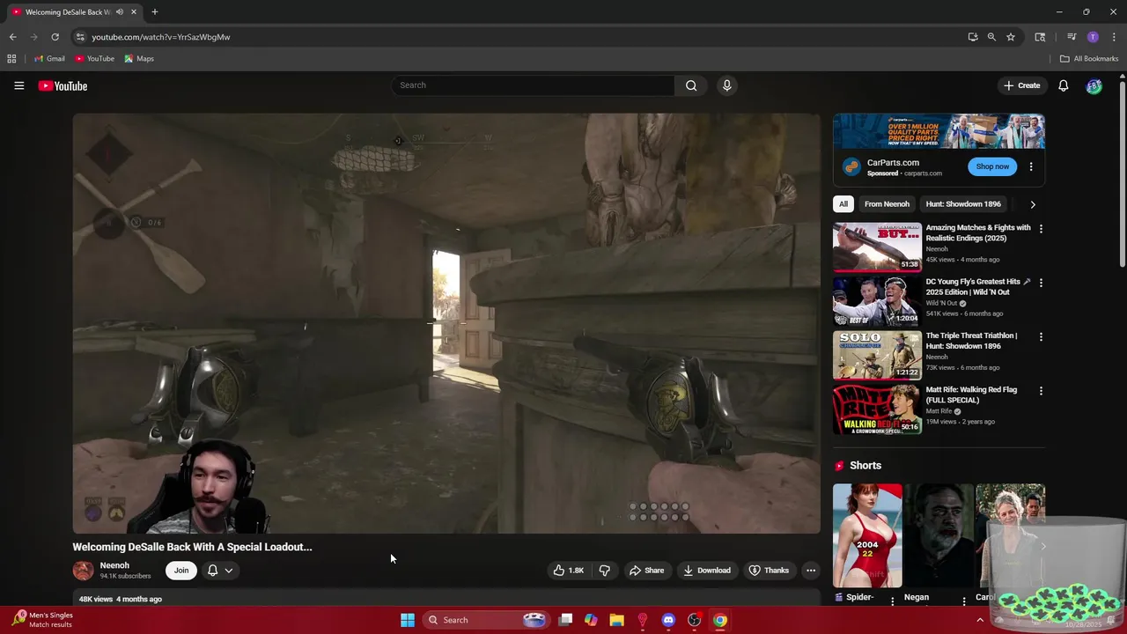Install app icon in the address bar
The width and height of the screenshot is (1127, 634).
click(972, 37)
